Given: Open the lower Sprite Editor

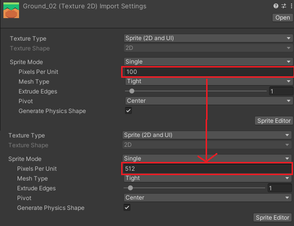Looking at the screenshot, I should [273, 218].
